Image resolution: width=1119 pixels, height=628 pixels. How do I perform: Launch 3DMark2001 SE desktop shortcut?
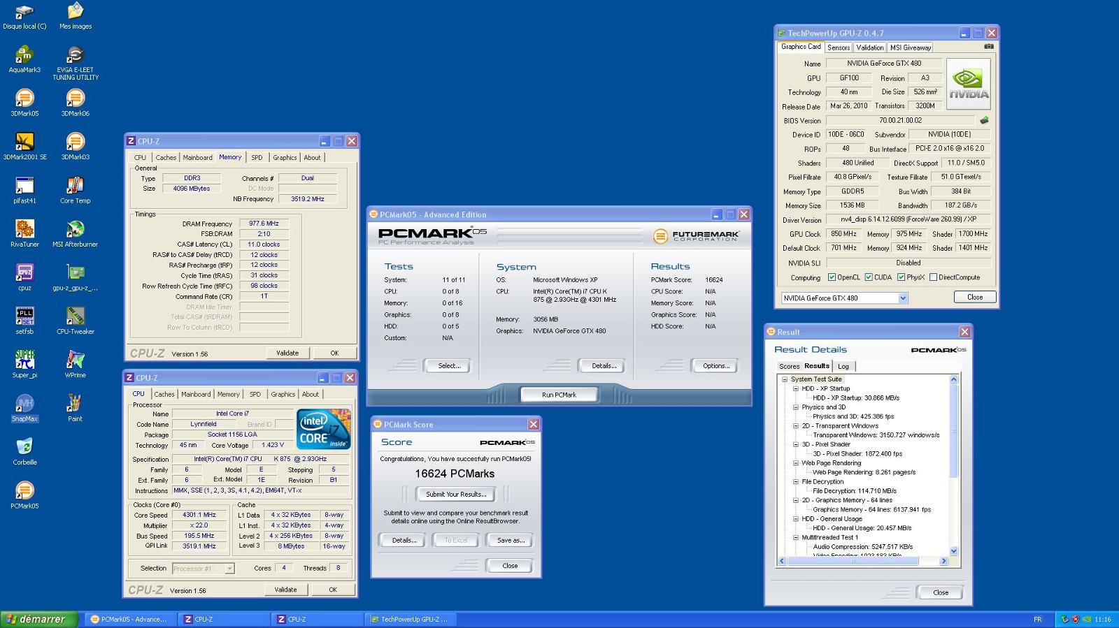click(x=24, y=147)
